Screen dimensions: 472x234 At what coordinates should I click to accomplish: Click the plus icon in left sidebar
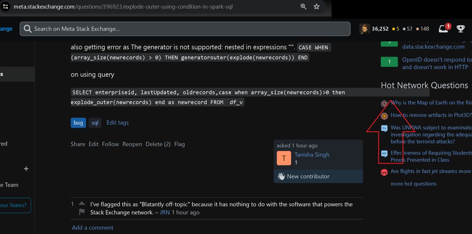point(26,169)
